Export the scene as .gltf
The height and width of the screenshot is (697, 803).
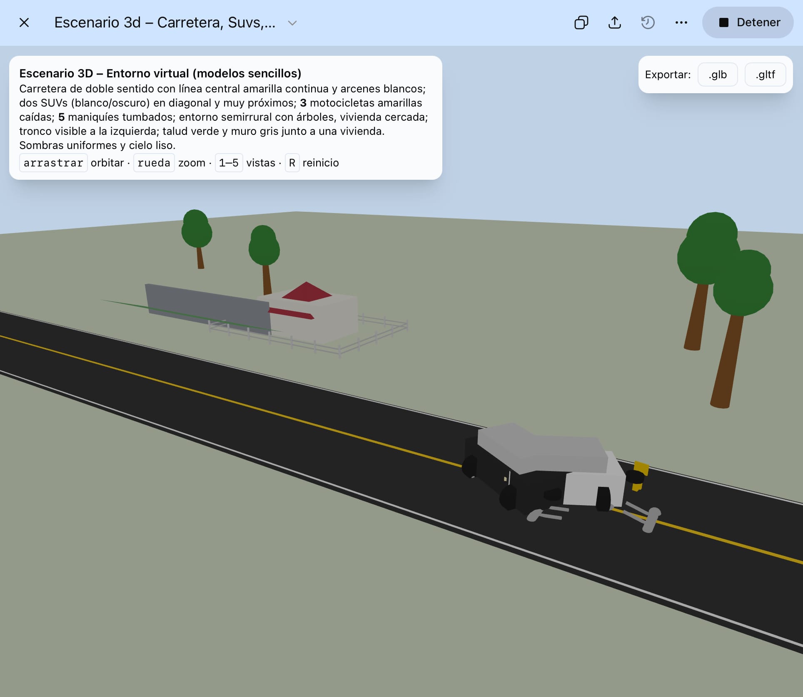coord(765,74)
